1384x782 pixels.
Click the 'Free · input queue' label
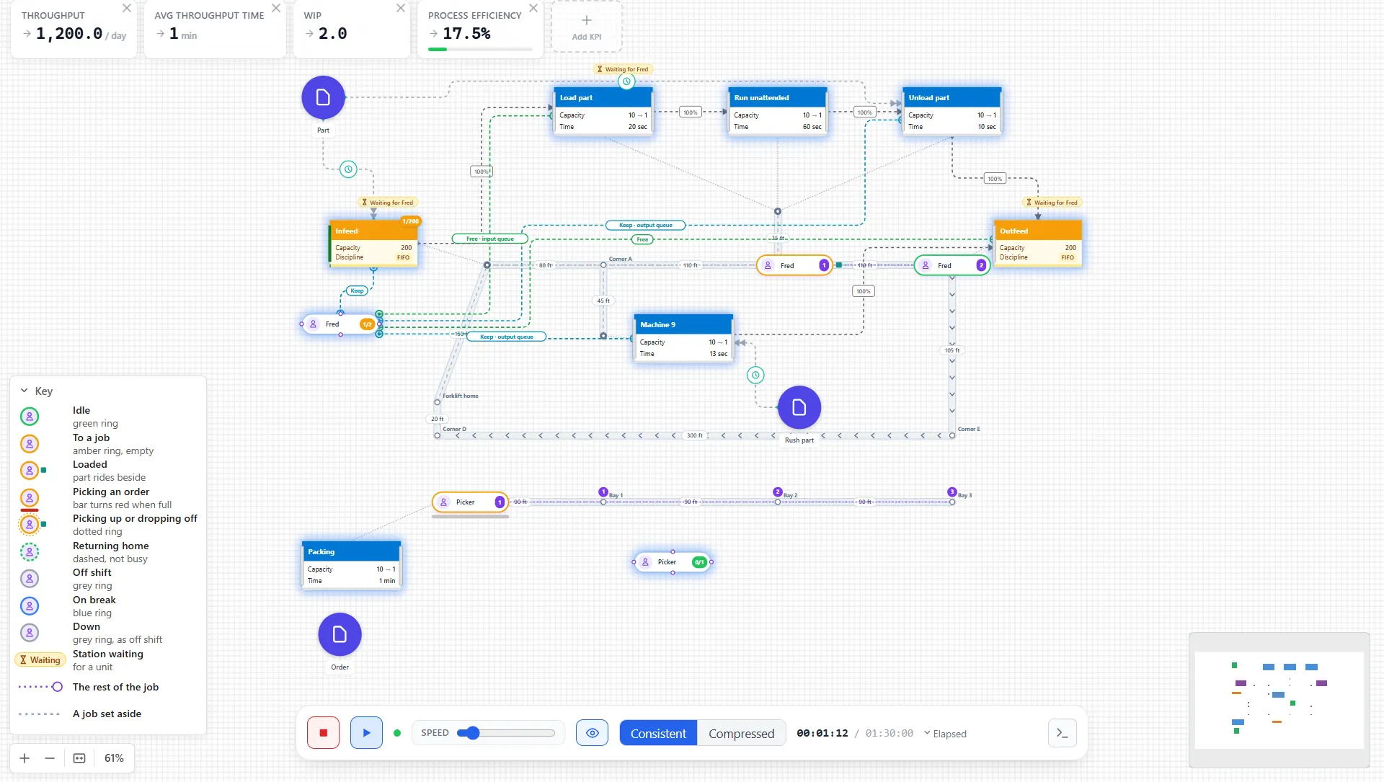coord(489,239)
